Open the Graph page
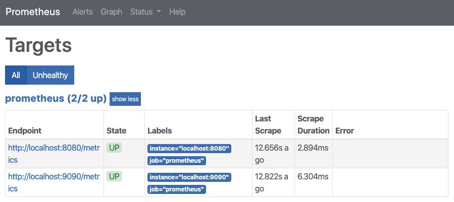454x202 pixels. click(x=112, y=12)
